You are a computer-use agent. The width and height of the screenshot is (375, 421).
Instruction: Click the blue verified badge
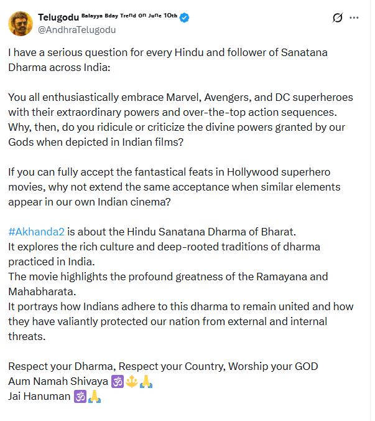click(185, 17)
